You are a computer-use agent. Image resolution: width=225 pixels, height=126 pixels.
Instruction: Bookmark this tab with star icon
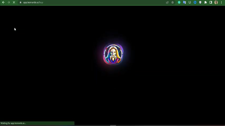click(173, 2)
